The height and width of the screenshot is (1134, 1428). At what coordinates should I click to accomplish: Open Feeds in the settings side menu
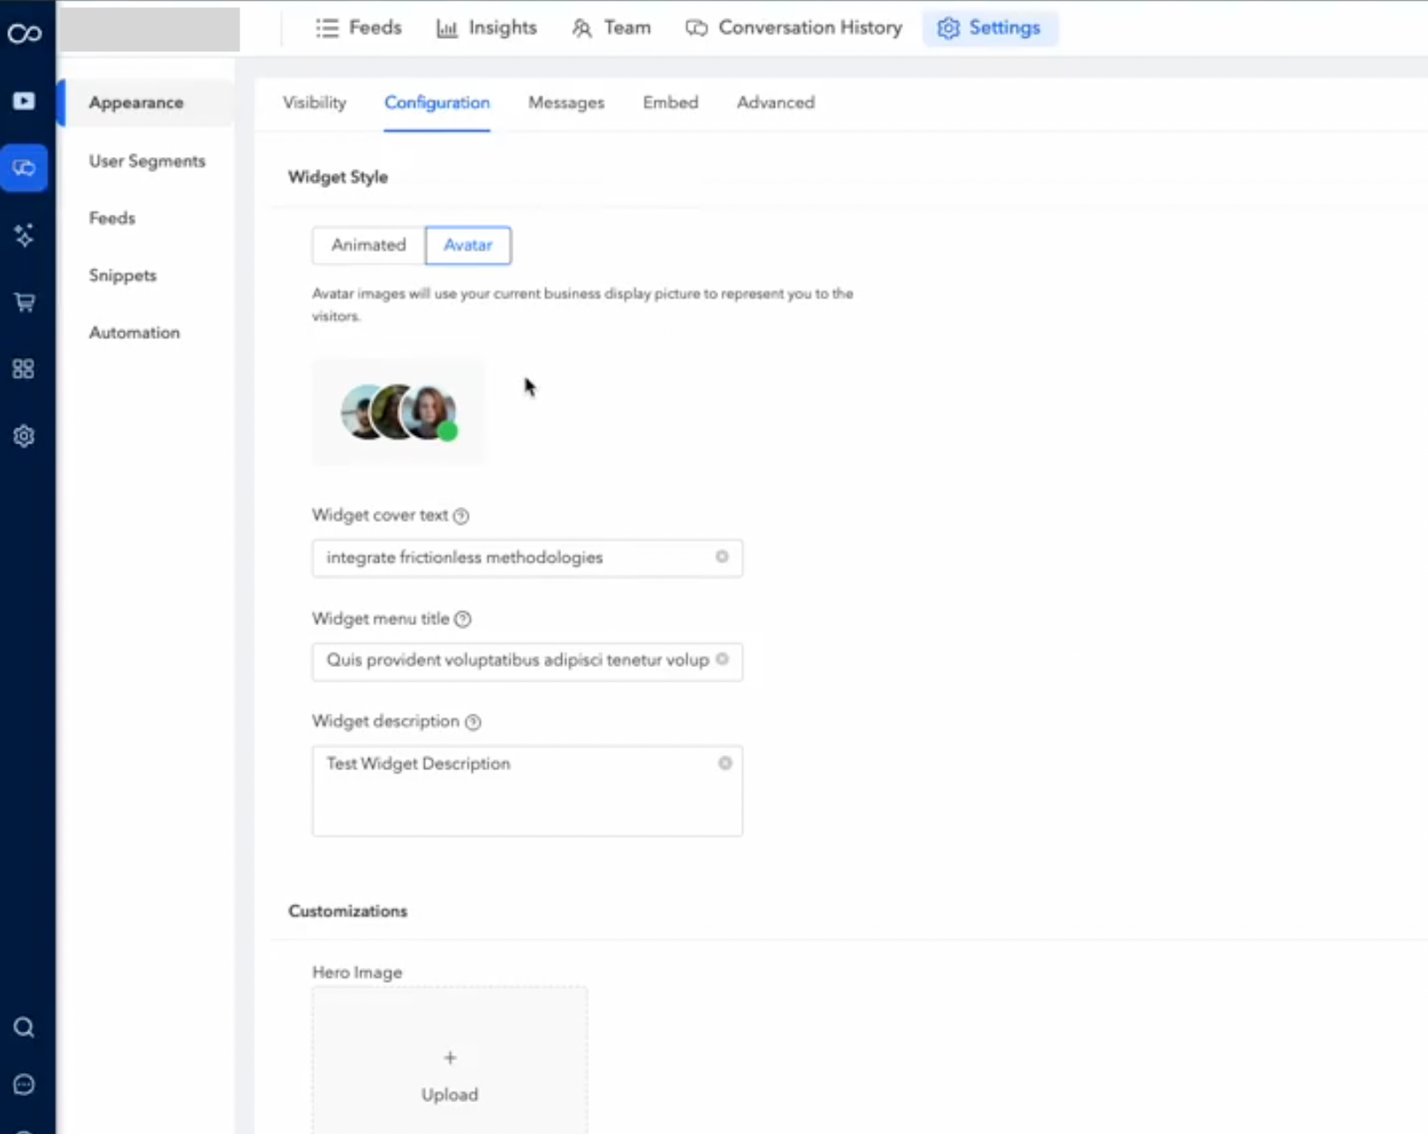112,218
